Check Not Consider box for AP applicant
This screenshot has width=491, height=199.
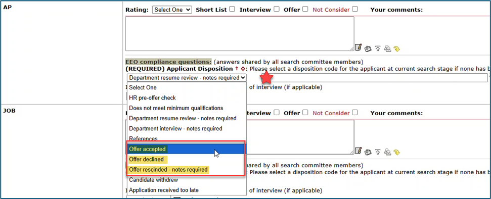pyautogui.click(x=354, y=9)
